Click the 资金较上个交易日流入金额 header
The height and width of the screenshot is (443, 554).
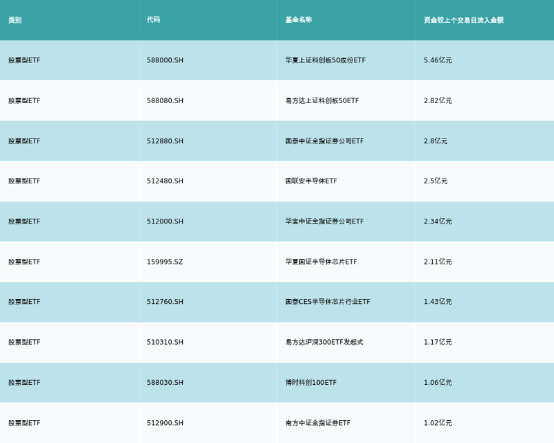point(463,20)
